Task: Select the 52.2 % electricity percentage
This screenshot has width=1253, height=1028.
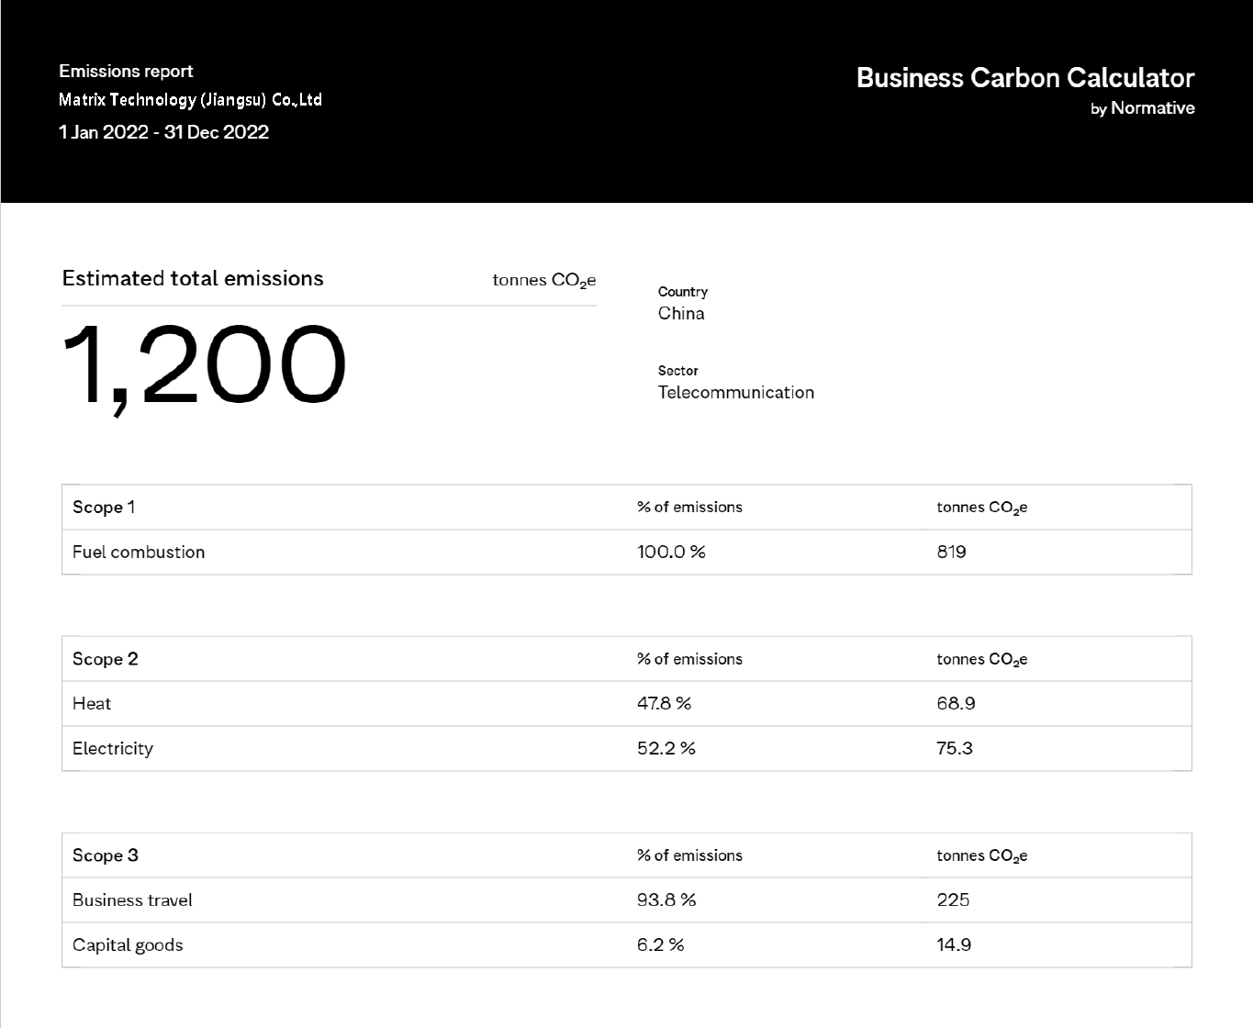Action: coord(666,749)
